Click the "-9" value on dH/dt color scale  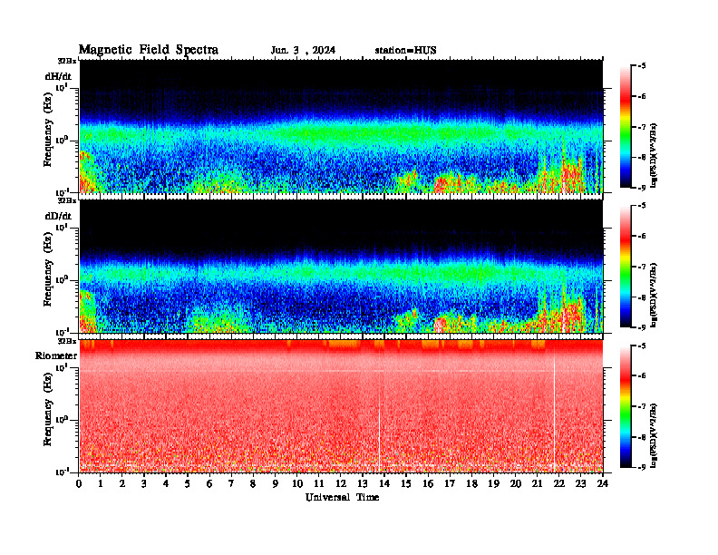[x=643, y=188]
